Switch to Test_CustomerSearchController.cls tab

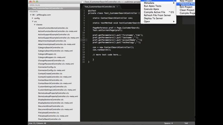[x=100, y=7]
